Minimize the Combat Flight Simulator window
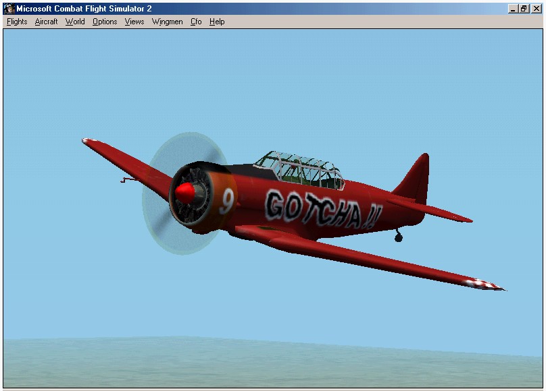546x391 pixels. pyautogui.click(x=512, y=9)
